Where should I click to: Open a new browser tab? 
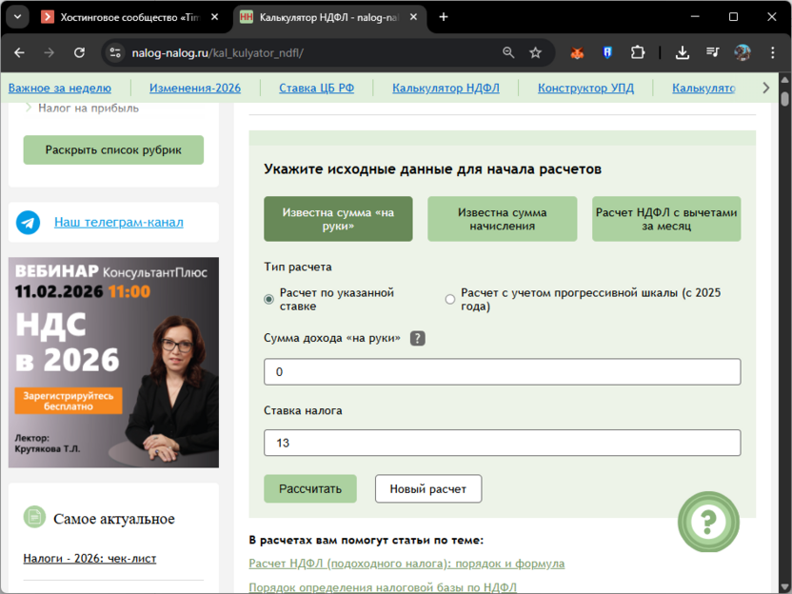pos(444,17)
